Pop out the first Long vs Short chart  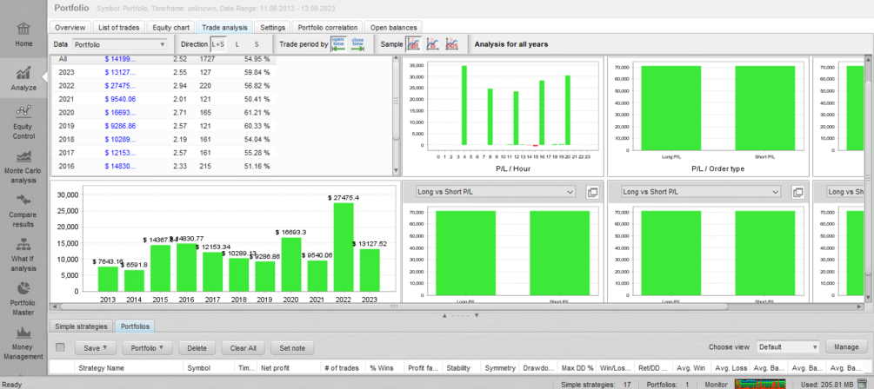(x=592, y=192)
